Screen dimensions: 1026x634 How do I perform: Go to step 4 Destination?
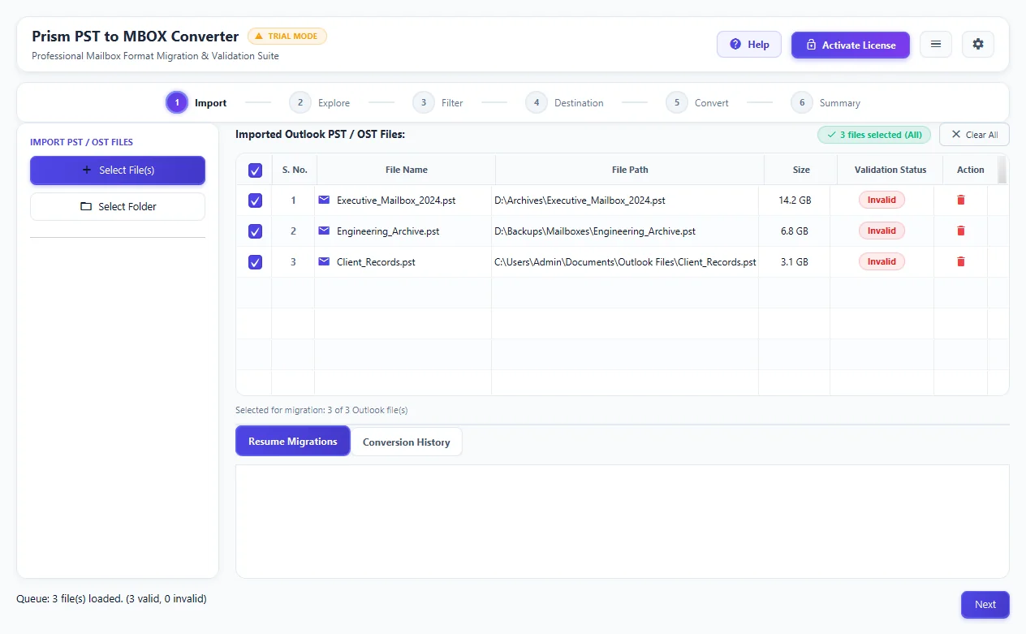565,103
